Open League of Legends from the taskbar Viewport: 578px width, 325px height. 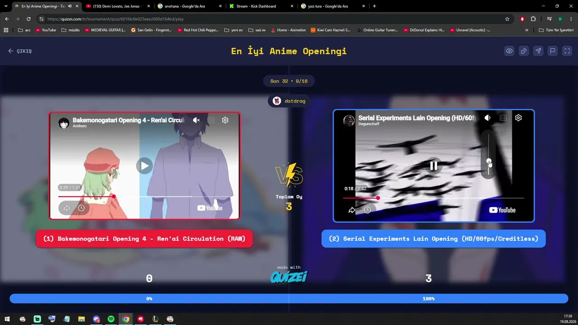(x=155, y=319)
